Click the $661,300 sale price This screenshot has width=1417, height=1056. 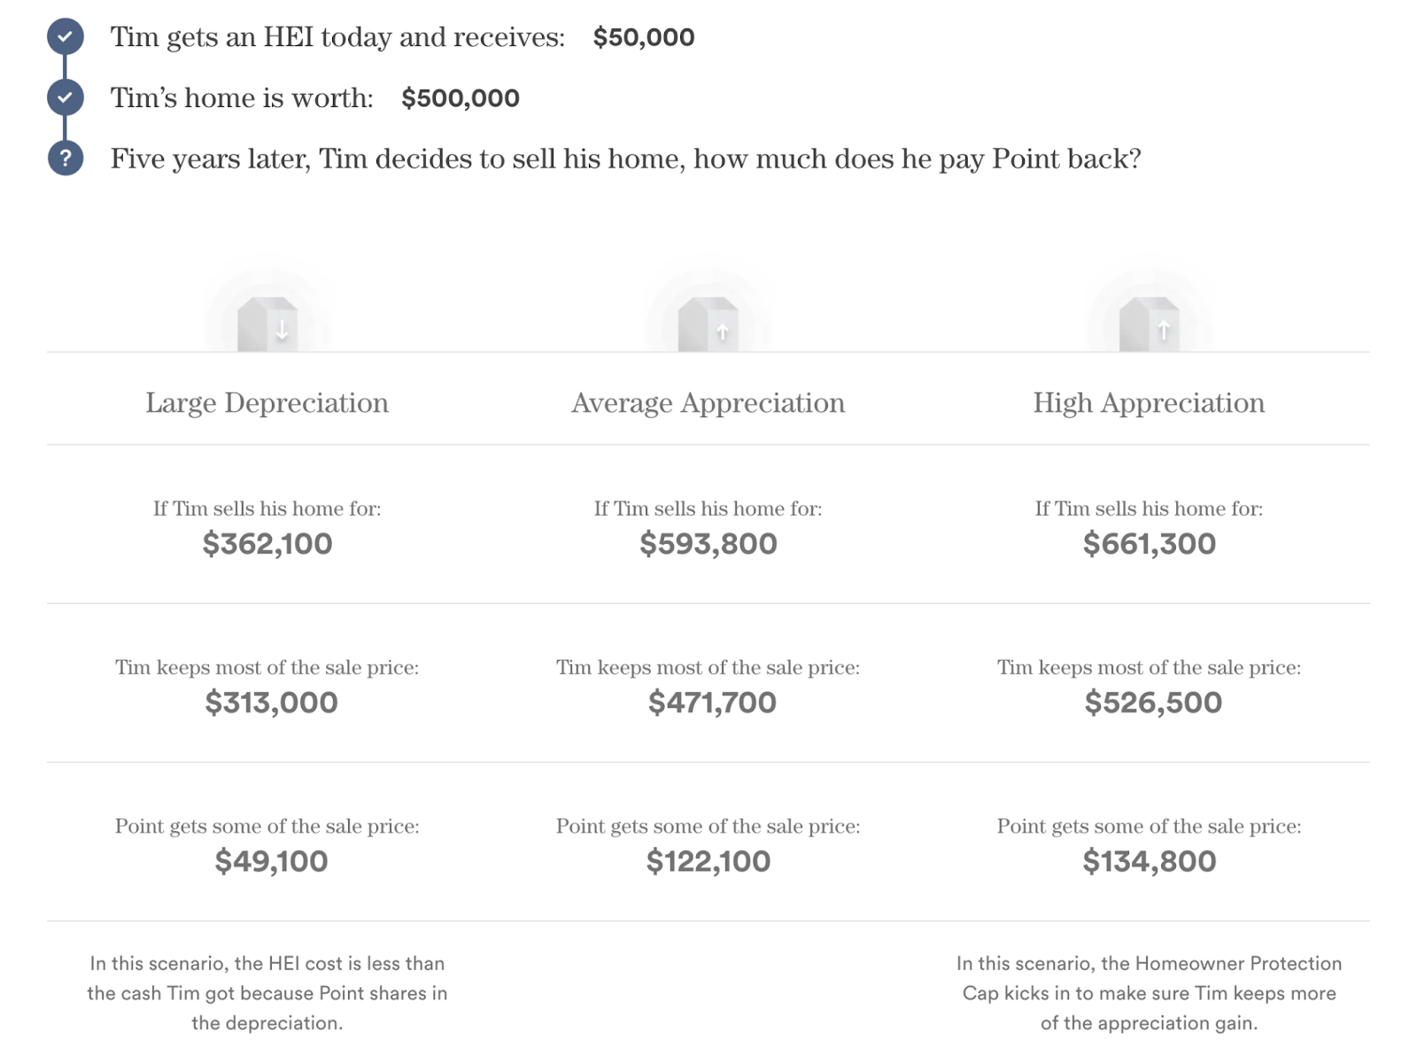[x=1150, y=543]
